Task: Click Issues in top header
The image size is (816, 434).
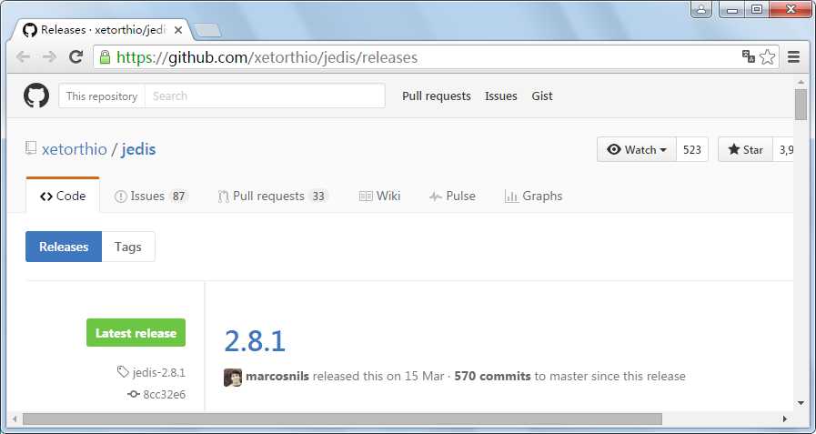Action: click(x=500, y=96)
